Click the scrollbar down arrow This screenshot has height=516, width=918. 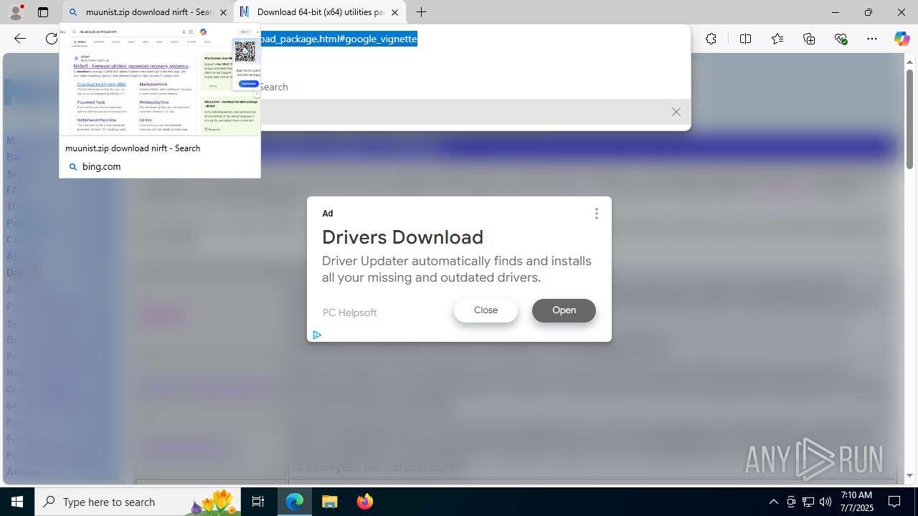tap(909, 476)
